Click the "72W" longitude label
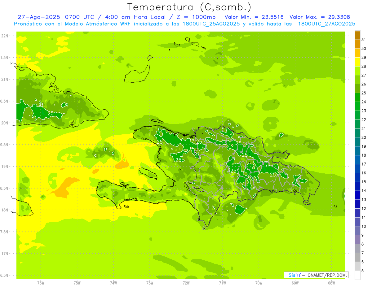 pyautogui.click(x=186, y=283)
